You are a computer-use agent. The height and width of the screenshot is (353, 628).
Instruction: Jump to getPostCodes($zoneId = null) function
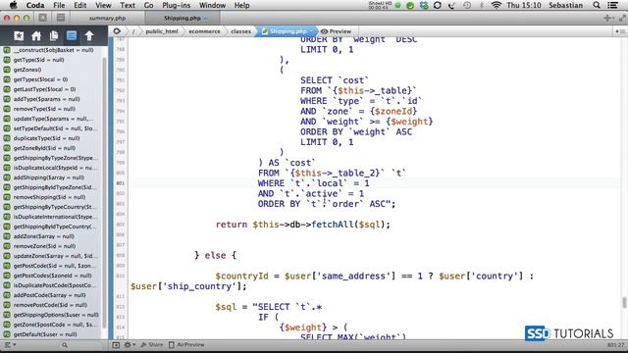point(53,276)
